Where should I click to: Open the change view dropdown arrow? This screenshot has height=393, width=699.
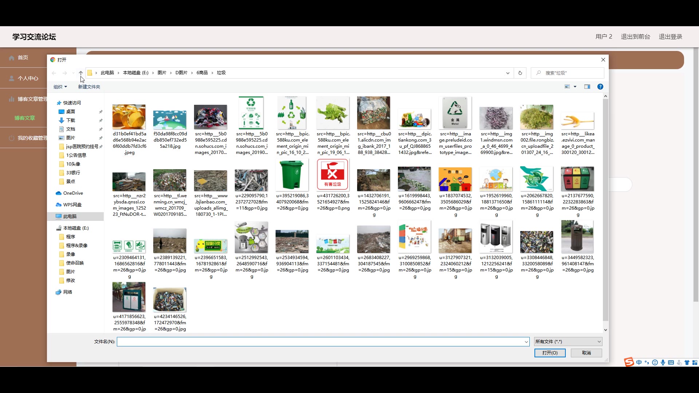click(x=575, y=87)
